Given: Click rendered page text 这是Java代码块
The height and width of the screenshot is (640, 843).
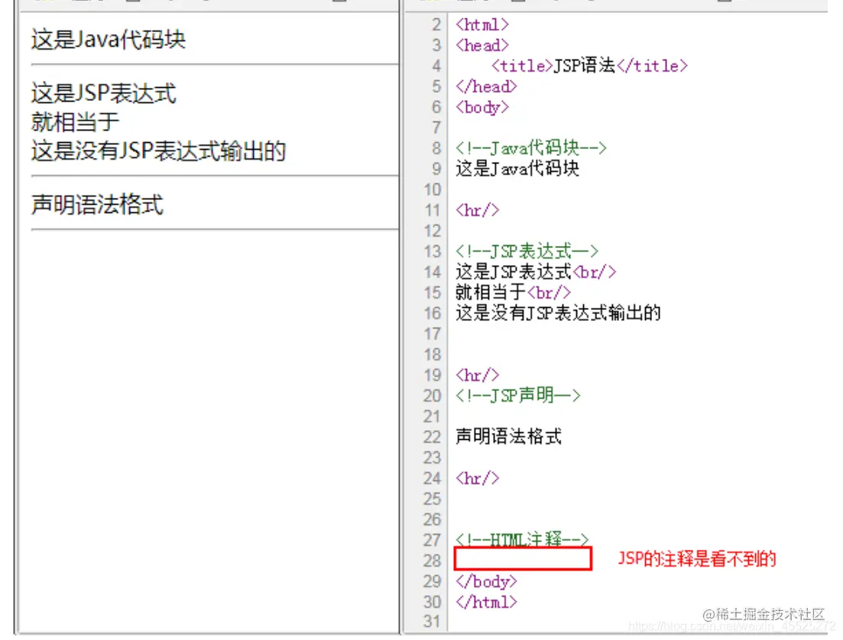Looking at the screenshot, I should pyautogui.click(x=108, y=39).
